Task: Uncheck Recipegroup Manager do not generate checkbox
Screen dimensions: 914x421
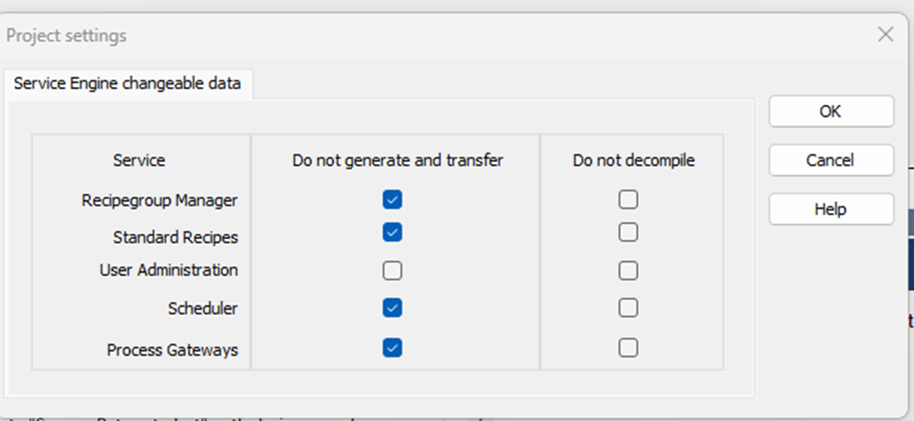Action: [393, 200]
